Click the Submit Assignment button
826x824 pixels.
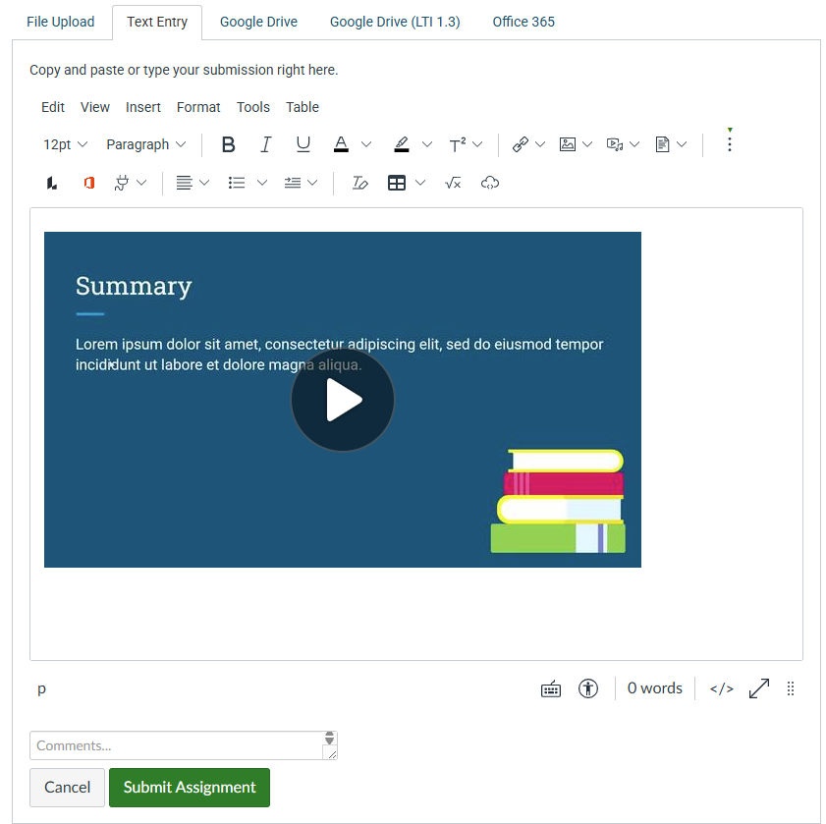coord(190,787)
